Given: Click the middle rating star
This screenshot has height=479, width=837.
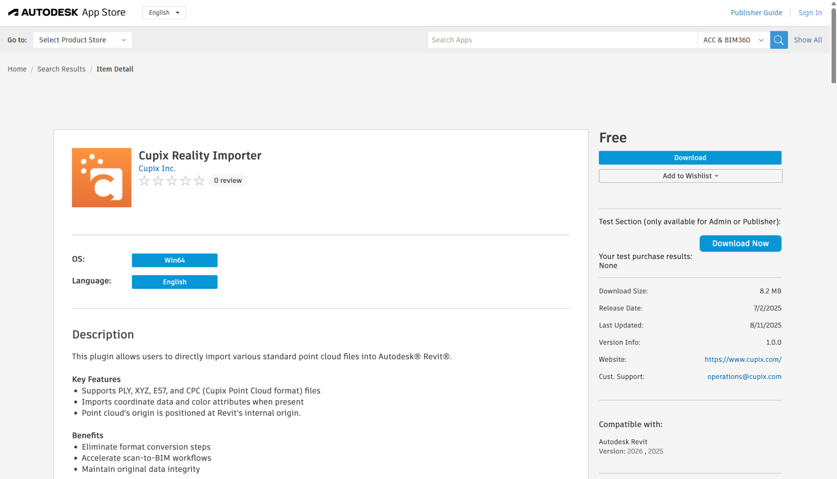Looking at the screenshot, I should [172, 180].
